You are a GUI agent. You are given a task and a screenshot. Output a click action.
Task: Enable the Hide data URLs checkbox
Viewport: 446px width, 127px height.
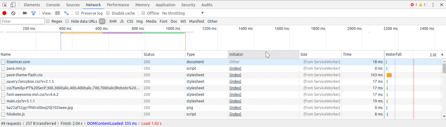tap(67, 21)
